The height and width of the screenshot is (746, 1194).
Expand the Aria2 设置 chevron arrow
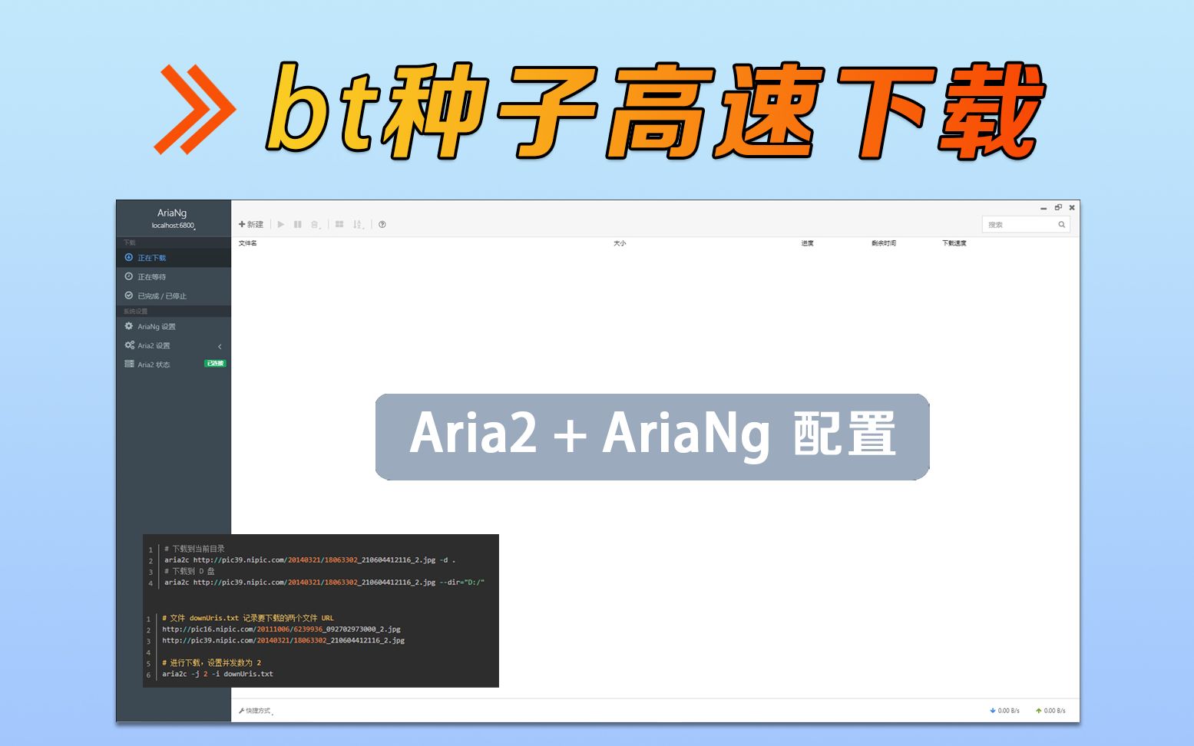click(x=220, y=346)
